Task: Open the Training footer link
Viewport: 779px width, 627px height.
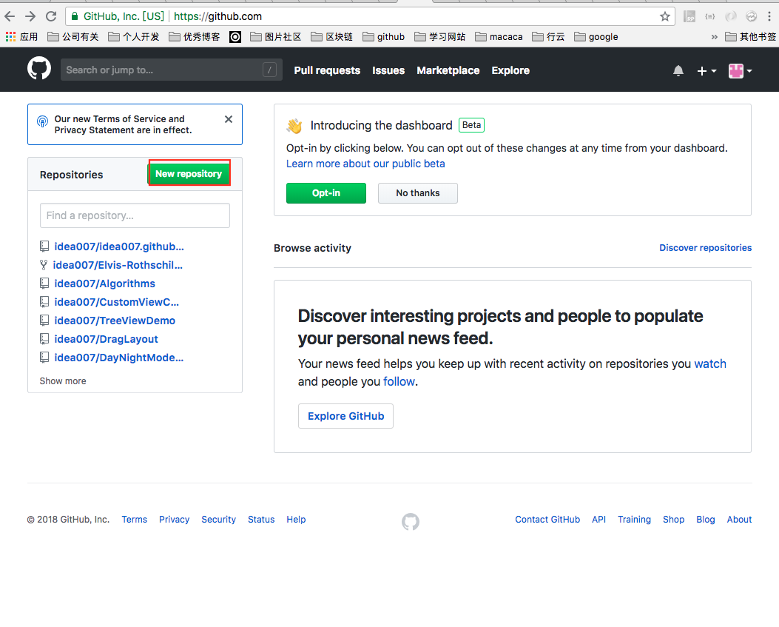Action: click(635, 519)
